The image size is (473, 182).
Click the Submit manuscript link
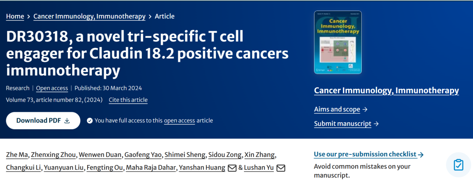[342, 124]
